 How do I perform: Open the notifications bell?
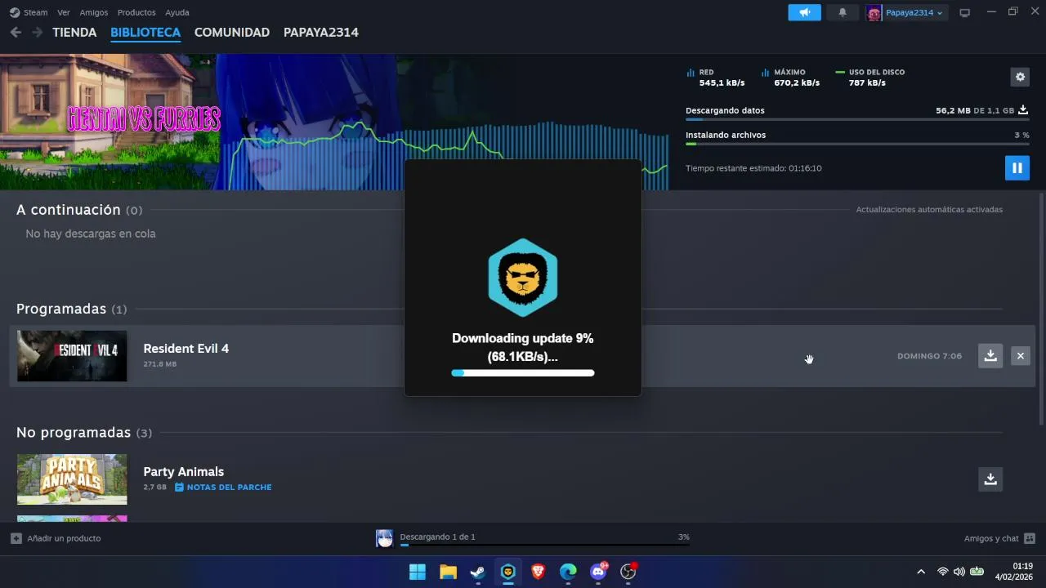(843, 12)
